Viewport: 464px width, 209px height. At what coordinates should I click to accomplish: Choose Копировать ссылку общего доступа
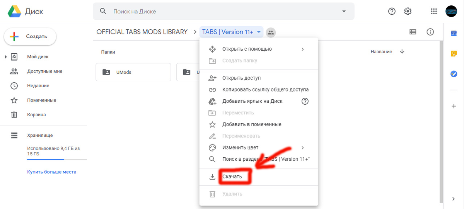[259, 90]
